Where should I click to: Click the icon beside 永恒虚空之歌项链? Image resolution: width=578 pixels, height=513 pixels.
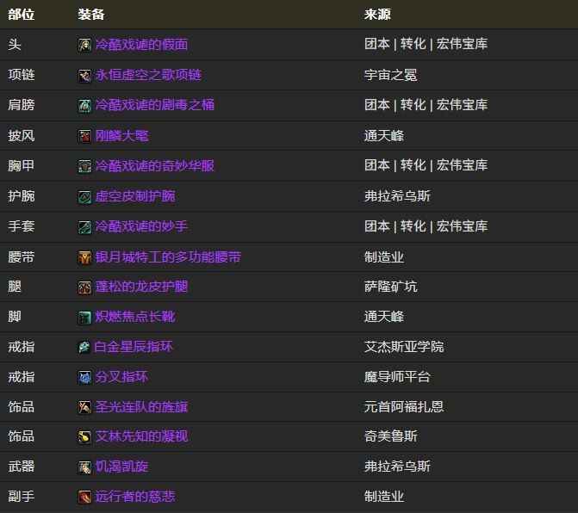[84, 76]
